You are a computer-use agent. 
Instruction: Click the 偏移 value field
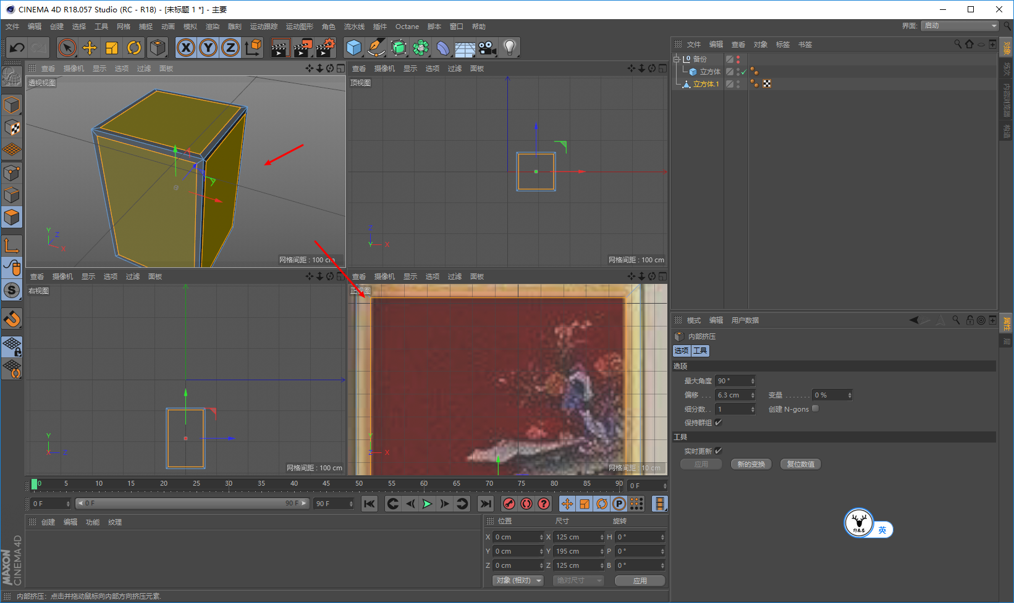[735, 395]
